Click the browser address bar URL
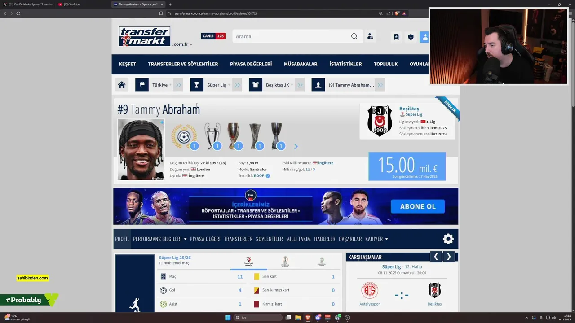 pos(216,13)
